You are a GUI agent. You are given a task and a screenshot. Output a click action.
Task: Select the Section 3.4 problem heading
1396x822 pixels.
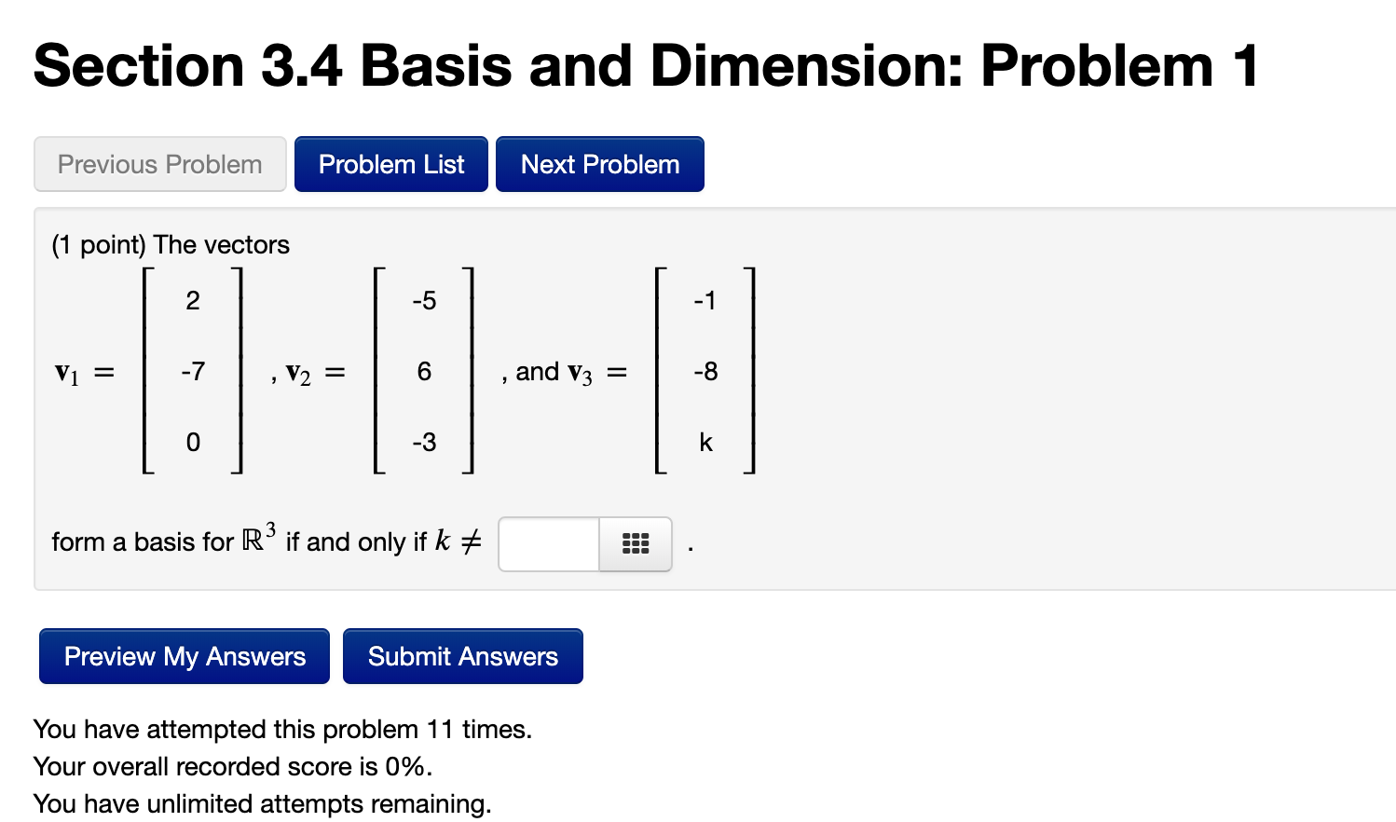coord(645,63)
